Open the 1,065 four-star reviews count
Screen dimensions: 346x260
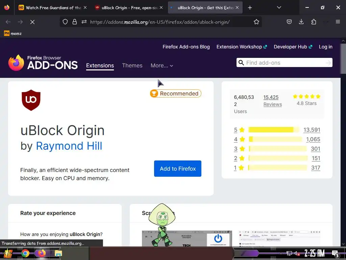313,139
